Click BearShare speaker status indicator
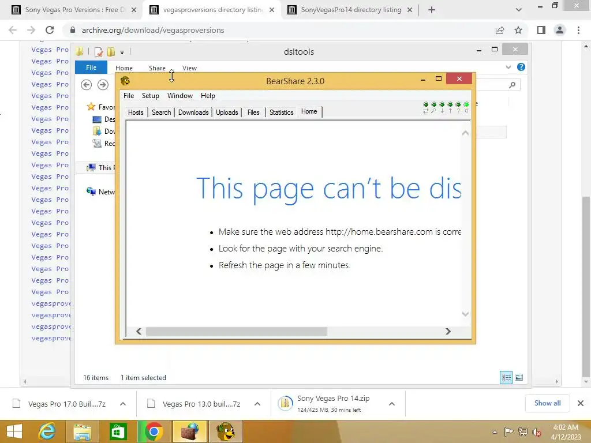Image resolution: width=591 pixels, height=443 pixels. point(466,108)
